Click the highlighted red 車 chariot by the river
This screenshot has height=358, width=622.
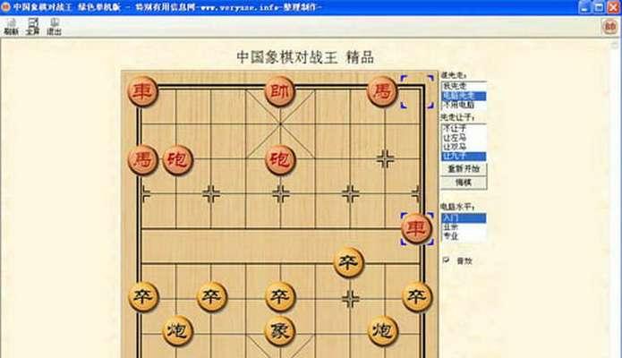(416, 229)
